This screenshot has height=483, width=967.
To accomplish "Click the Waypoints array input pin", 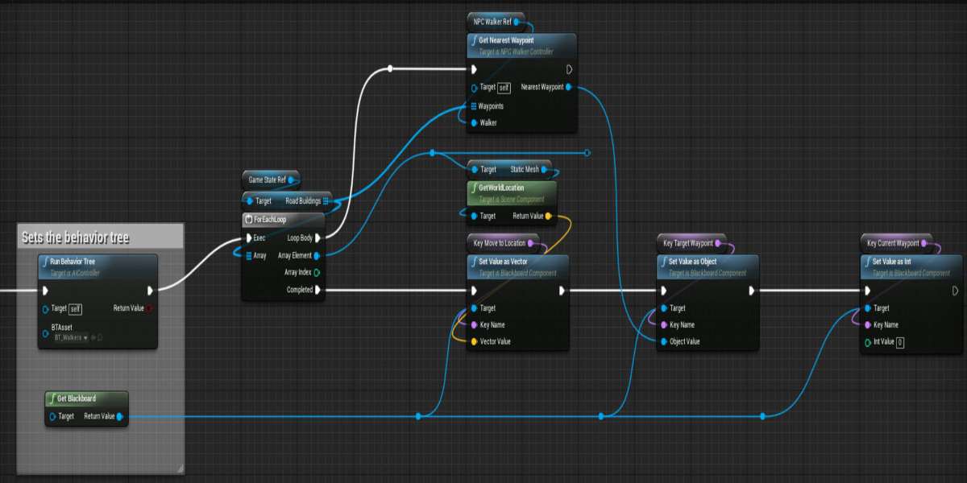I will 474,105.
